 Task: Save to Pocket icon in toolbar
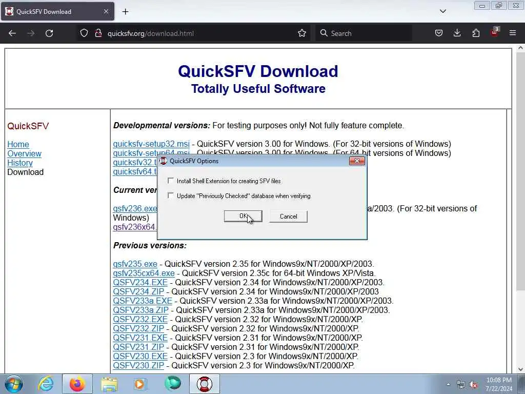pos(439,33)
